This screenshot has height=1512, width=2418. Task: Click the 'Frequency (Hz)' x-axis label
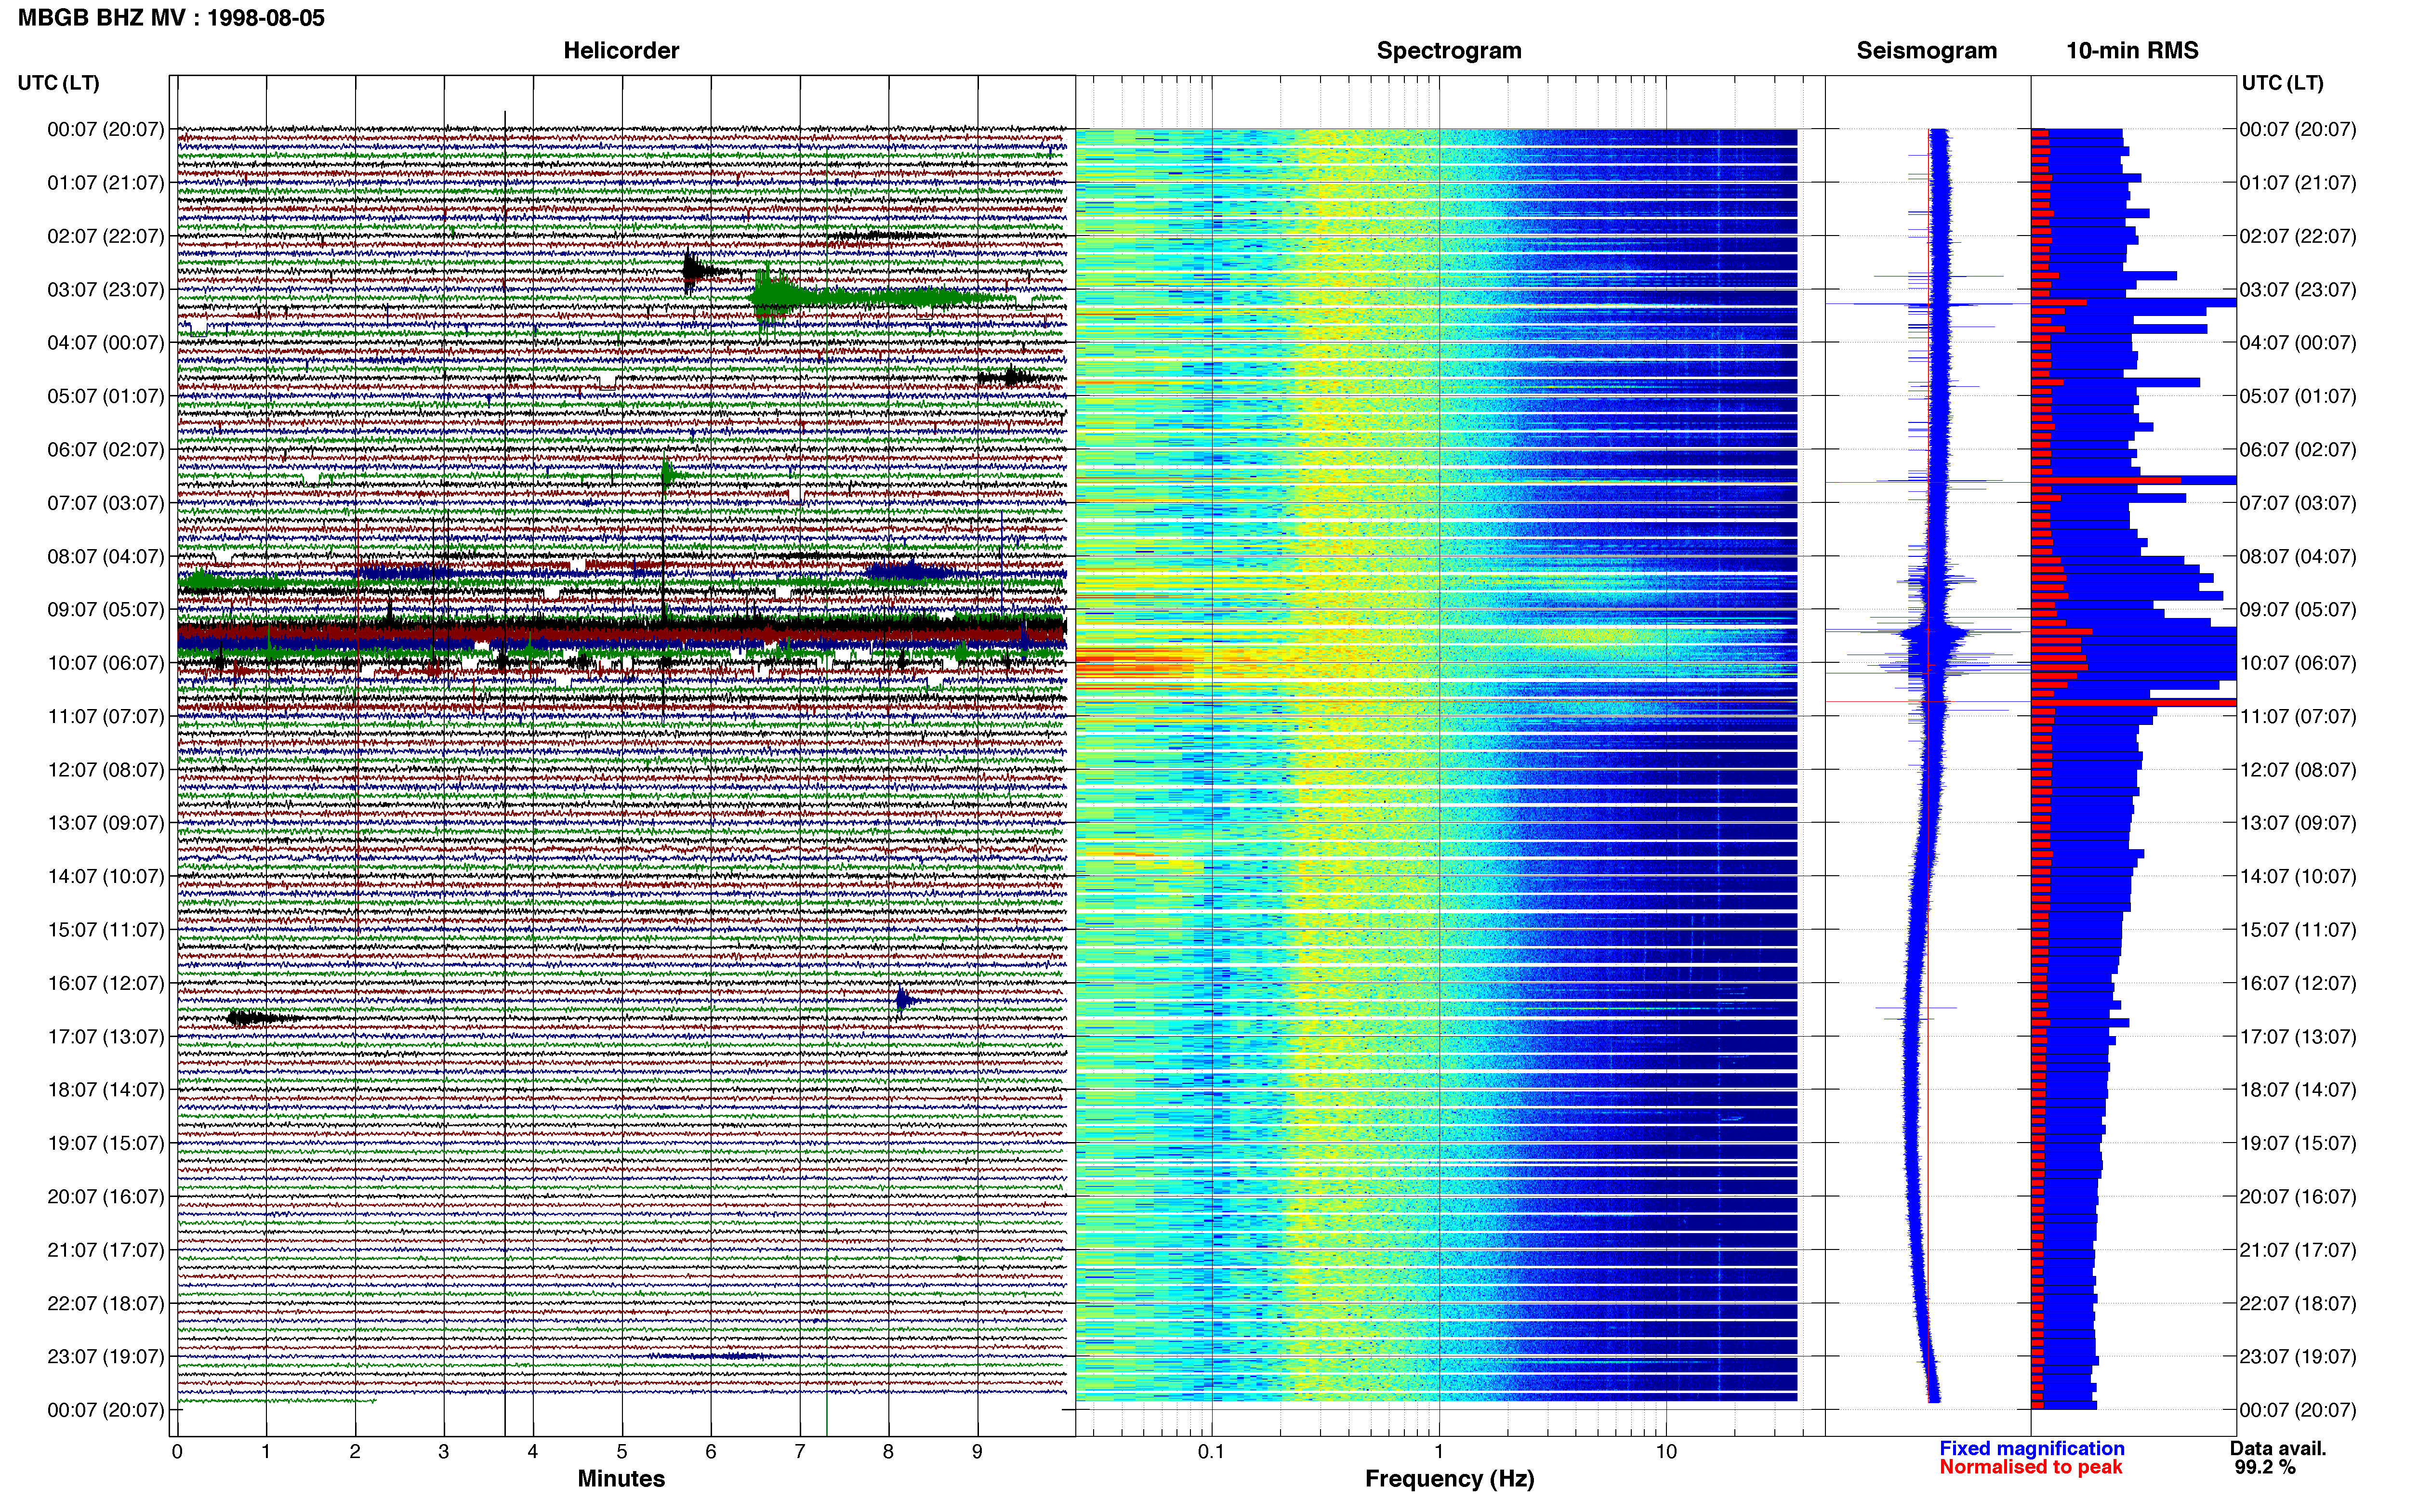coord(1449,1479)
